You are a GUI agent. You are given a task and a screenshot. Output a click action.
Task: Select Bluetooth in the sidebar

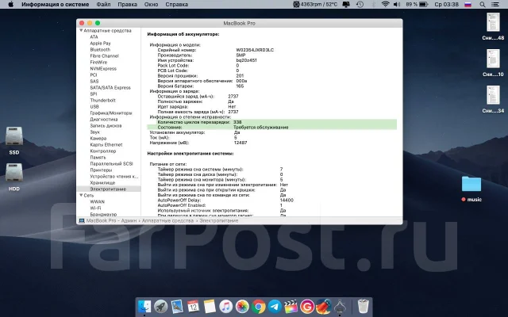[100, 49]
